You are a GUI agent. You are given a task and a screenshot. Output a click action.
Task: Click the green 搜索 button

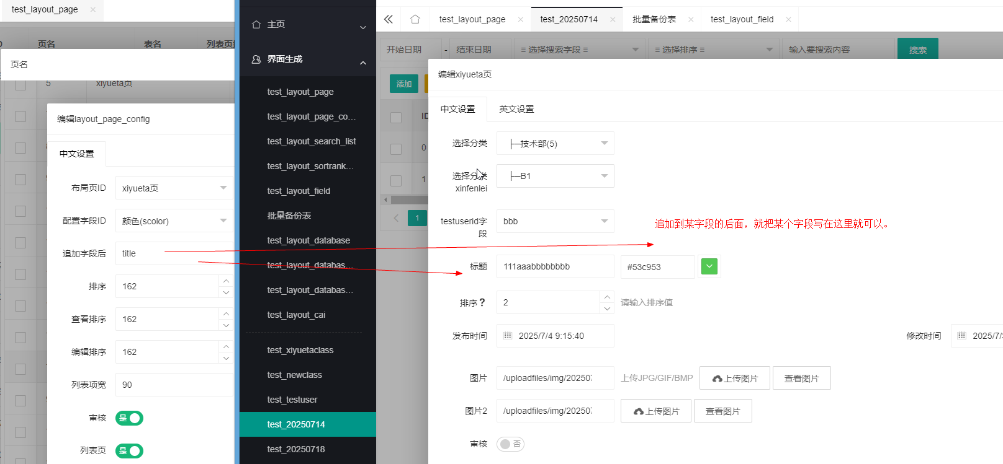click(917, 50)
